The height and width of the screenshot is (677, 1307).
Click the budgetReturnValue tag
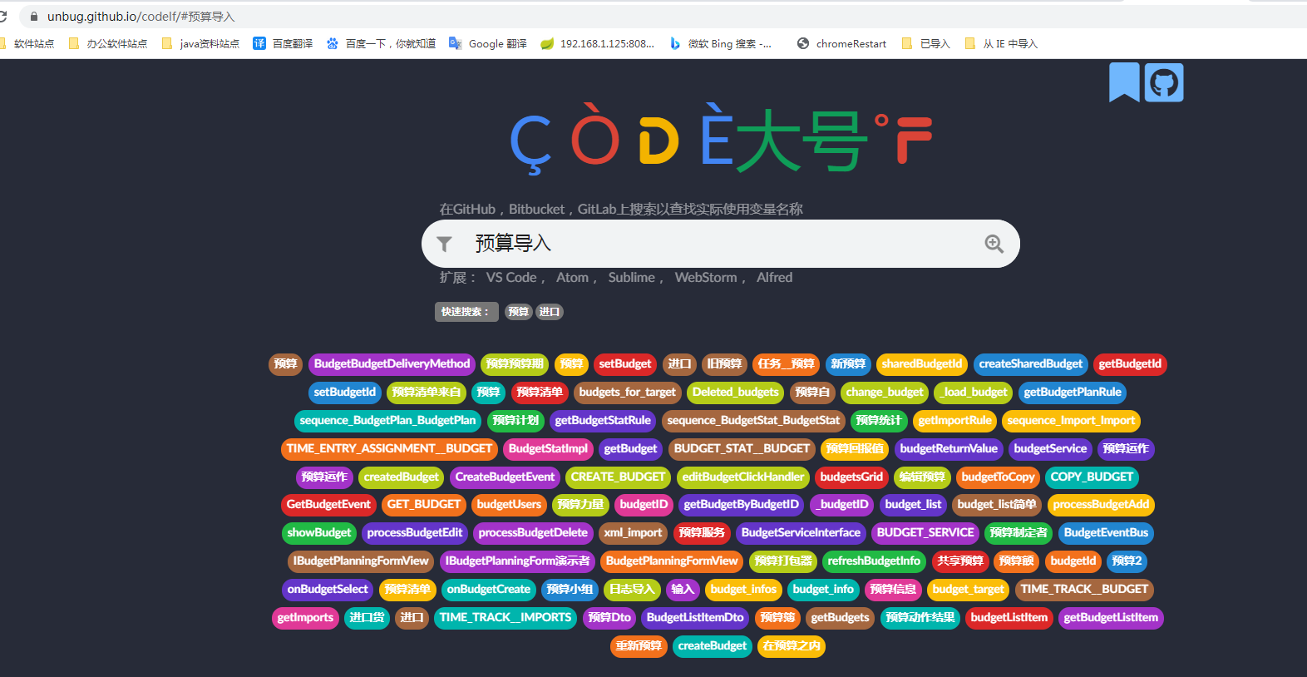coord(949,449)
